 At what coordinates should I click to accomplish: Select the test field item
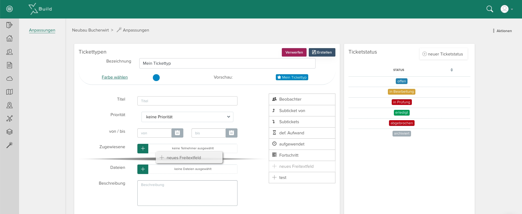302,178
